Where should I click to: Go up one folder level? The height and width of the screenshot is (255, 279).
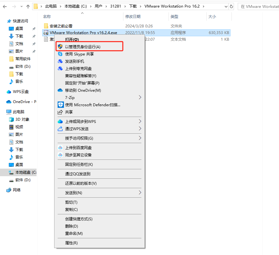28,7
